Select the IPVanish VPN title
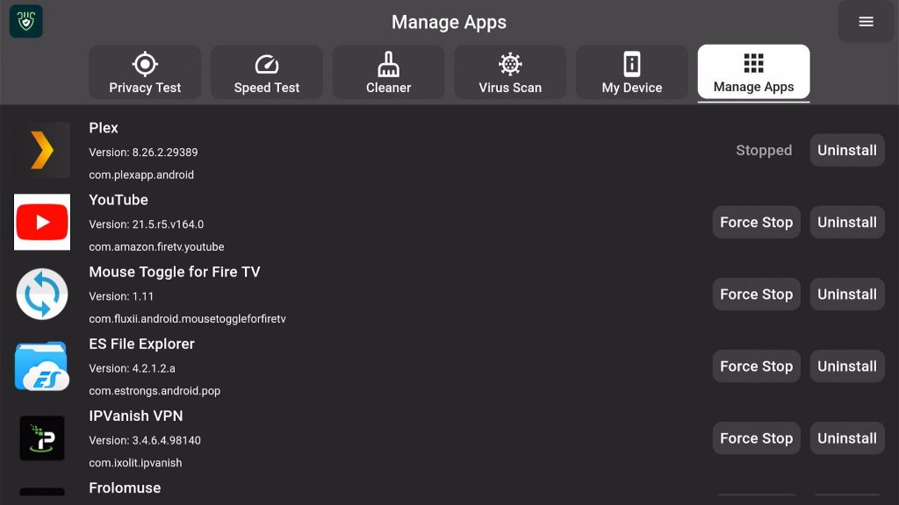899x505 pixels. click(136, 416)
